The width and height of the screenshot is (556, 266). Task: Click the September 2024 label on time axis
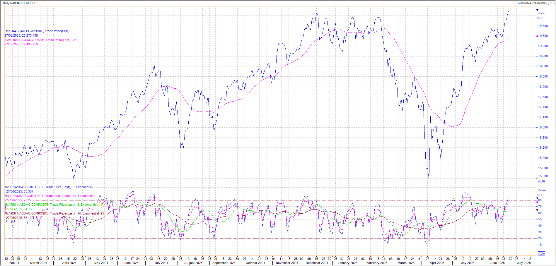pyautogui.click(x=224, y=263)
